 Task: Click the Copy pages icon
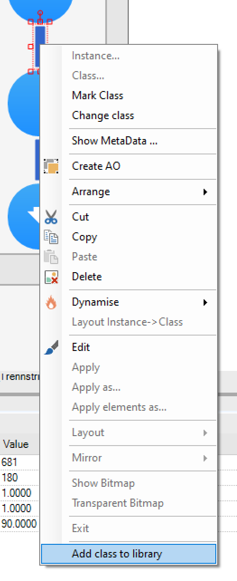click(x=51, y=237)
